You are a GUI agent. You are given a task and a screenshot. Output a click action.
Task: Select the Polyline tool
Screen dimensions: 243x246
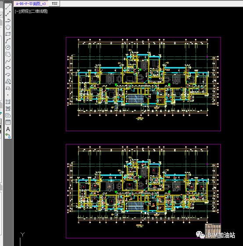coord(8,20)
